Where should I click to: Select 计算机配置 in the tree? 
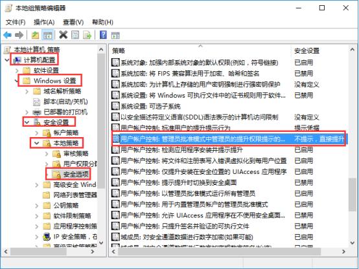point(40,60)
